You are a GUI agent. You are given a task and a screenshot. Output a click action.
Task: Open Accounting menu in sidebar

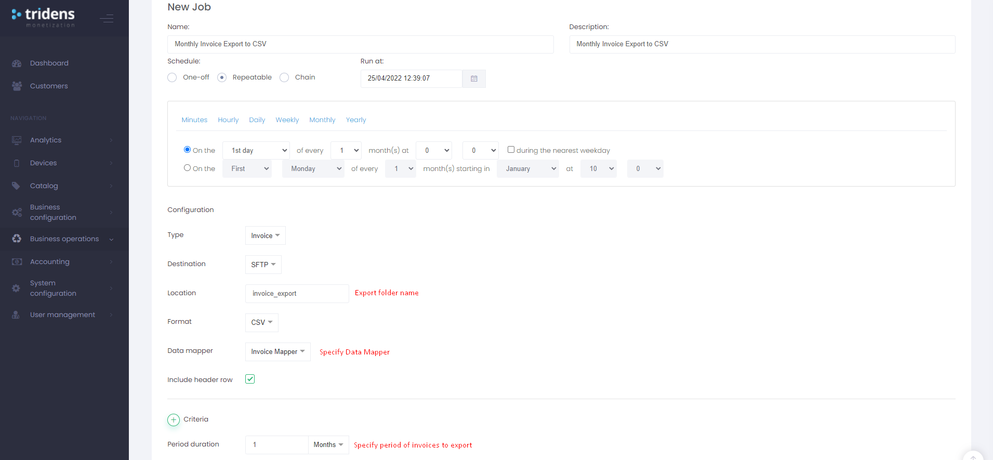[x=50, y=262]
